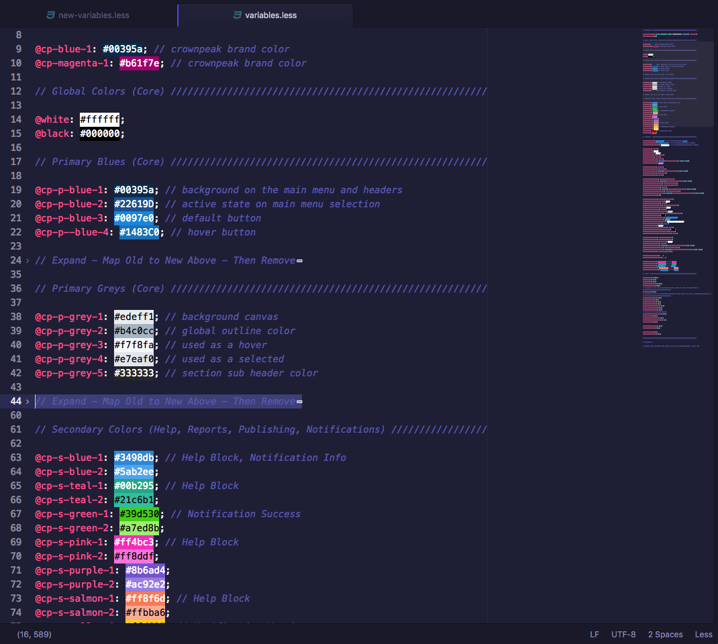Viewport: 718px width, 644px height.
Task: Click the #b4c0cc grey color swatch
Action: click(134, 331)
